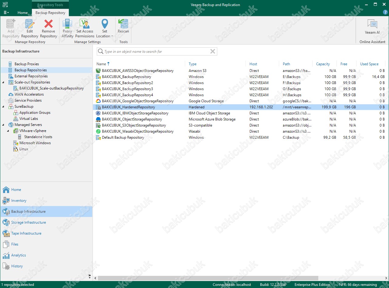
Task: Select External Repositories in the tree
Action: (x=31, y=76)
